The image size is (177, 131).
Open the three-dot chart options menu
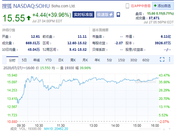[169, 59]
